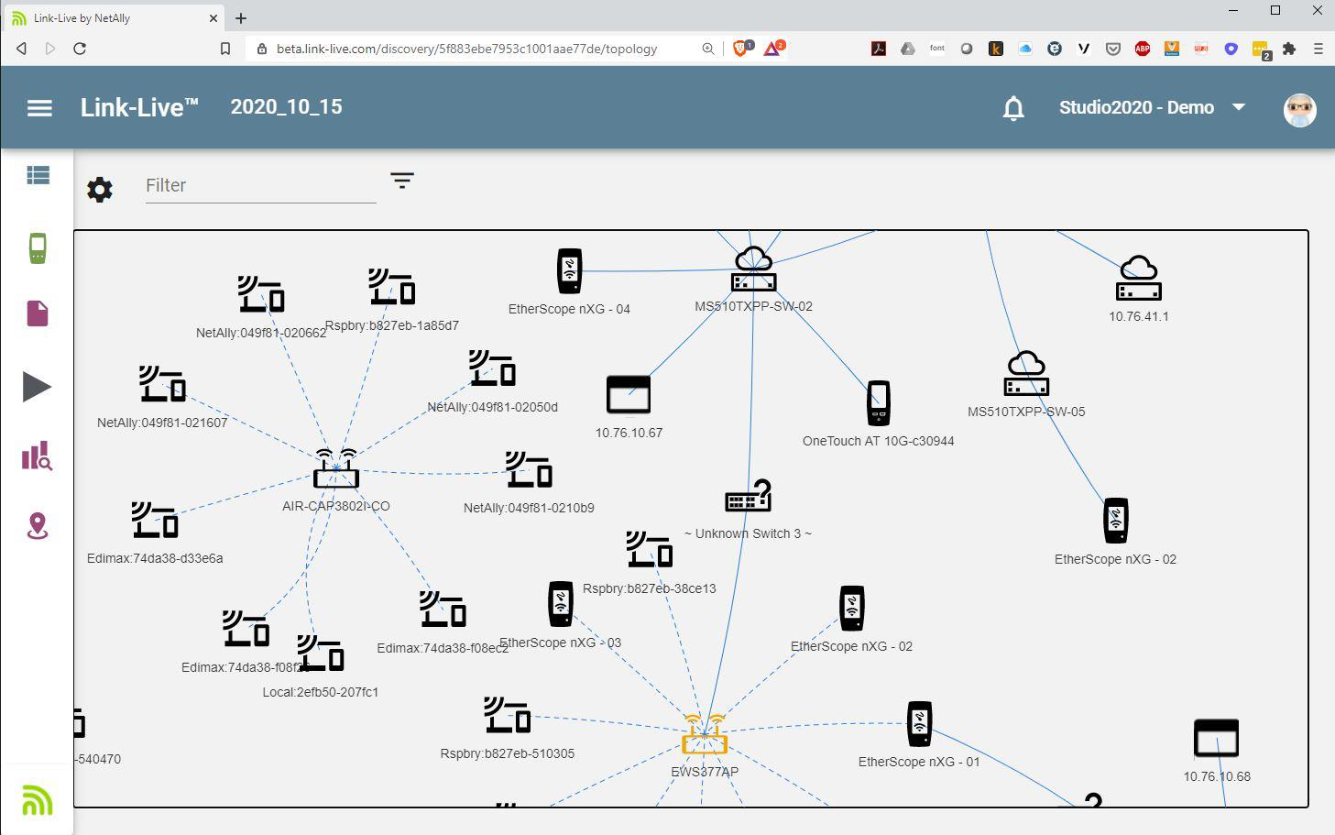Open the browser hamburger menu
The height and width of the screenshot is (835, 1335).
1319,49
